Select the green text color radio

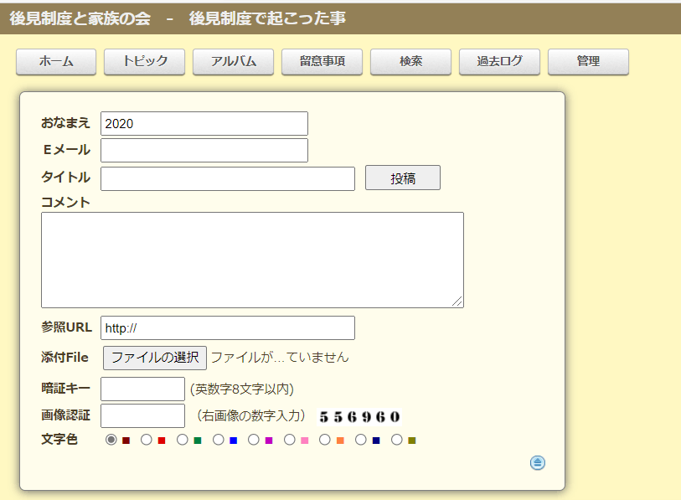183,440
